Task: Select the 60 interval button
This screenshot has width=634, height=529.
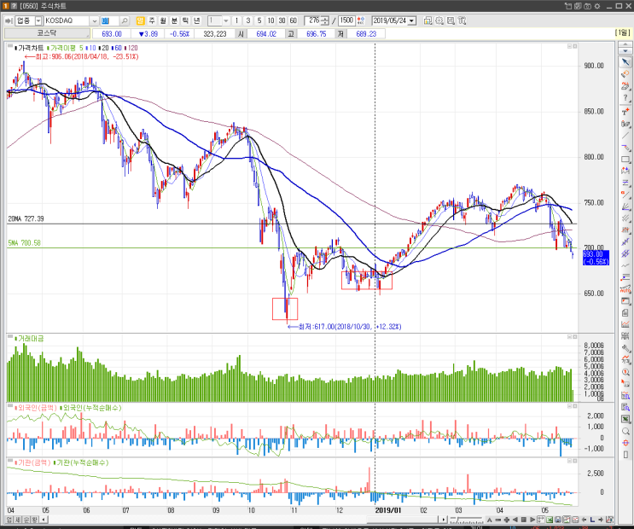Action: [294, 20]
